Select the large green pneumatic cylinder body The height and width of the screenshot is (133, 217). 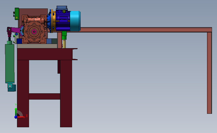[x=10, y=64]
